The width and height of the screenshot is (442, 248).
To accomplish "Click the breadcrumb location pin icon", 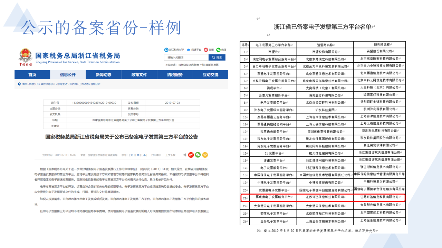I will tap(19, 84).
